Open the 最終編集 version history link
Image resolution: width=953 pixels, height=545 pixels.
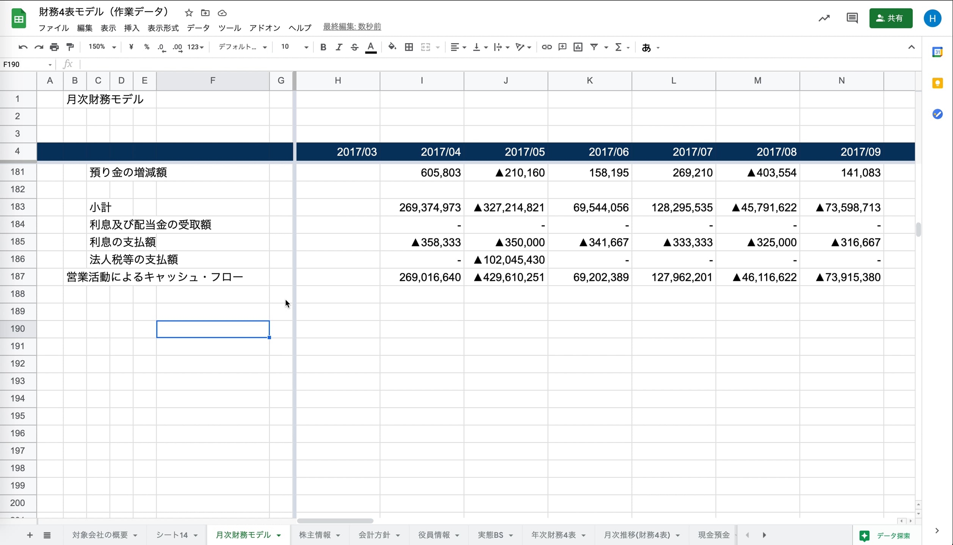pos(352,26)
